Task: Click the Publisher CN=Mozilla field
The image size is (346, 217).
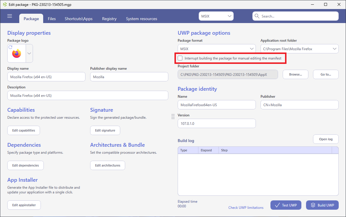Action: point(299,105)
